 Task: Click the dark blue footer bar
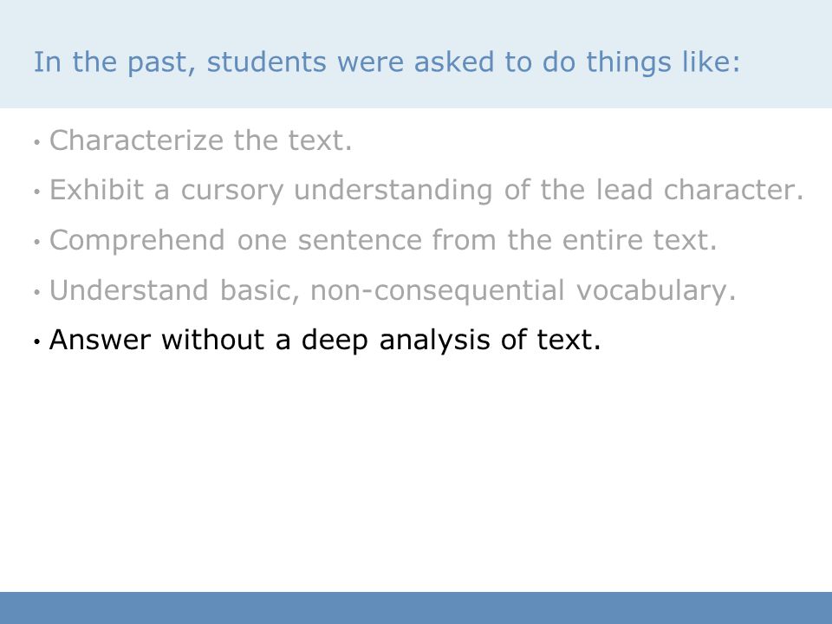click(x=416, y=608)
